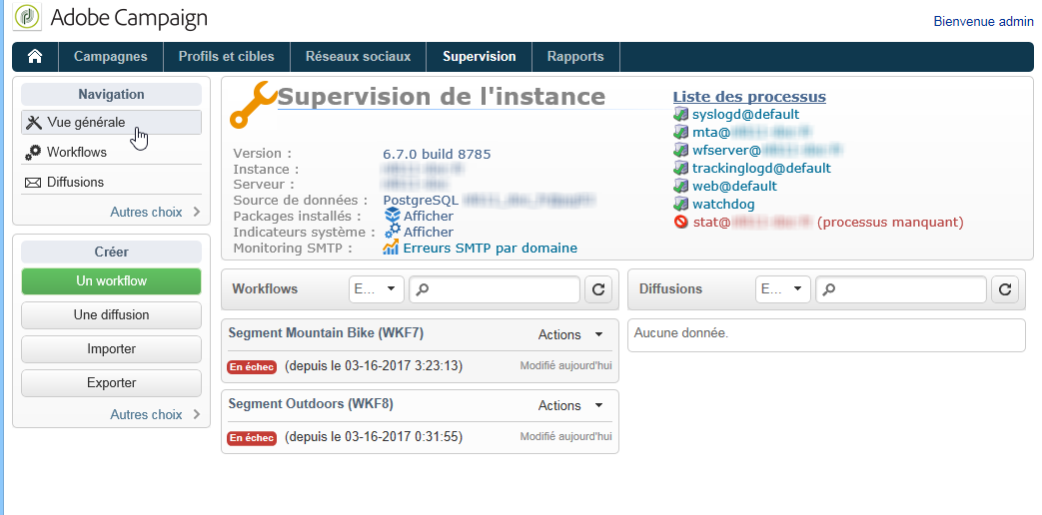Click the watchdog process status icon
1042x515 pixels.
[x=680, y=204]
